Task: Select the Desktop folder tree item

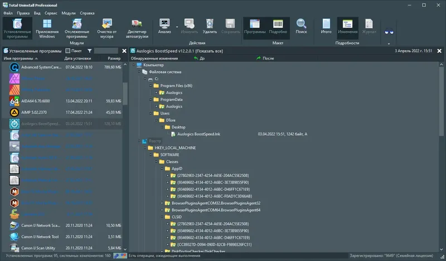Action: 178,127
